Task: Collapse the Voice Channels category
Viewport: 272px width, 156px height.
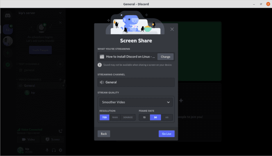Action: [29, 80]
